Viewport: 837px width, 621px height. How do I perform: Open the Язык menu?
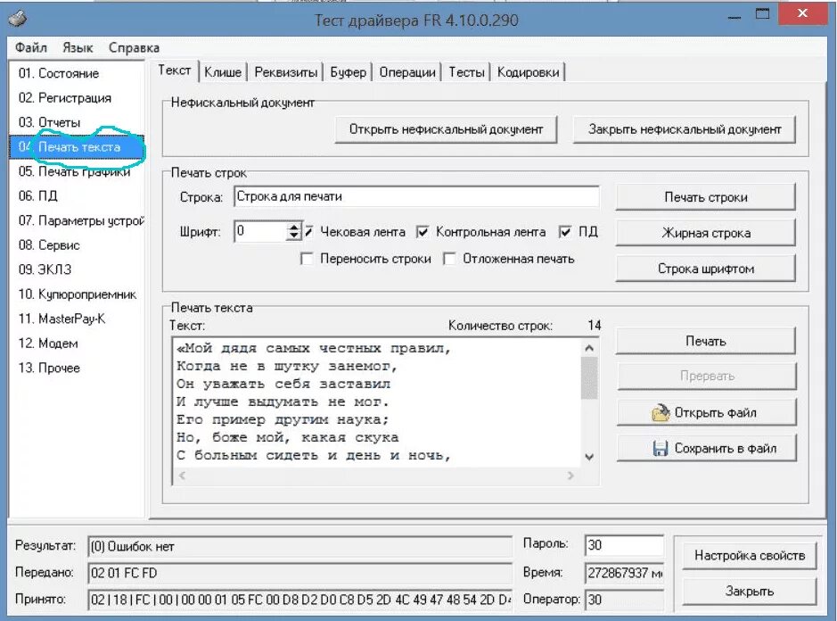78,47
